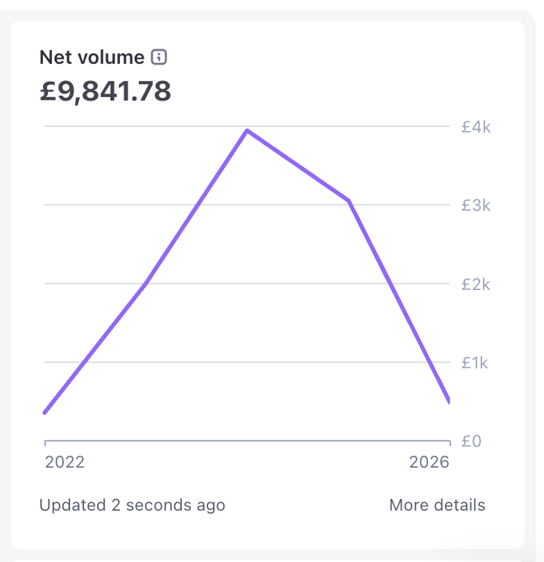This screenshot has height=562, width=544.
Task: Click the Updated 2 seconds ago text
Action: point(132,505)
